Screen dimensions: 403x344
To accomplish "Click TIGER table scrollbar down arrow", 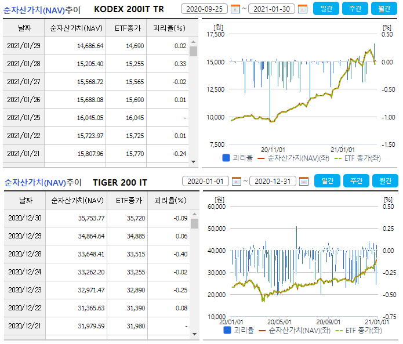I will 195,334.
